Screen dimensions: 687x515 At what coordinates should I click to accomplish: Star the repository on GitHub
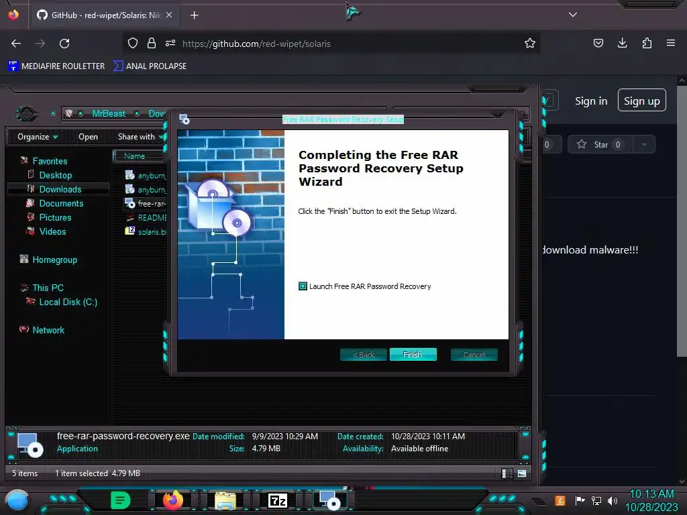600,145
